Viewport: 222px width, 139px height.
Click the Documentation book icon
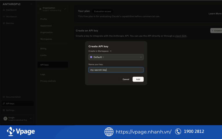click(x=4, y=97)
